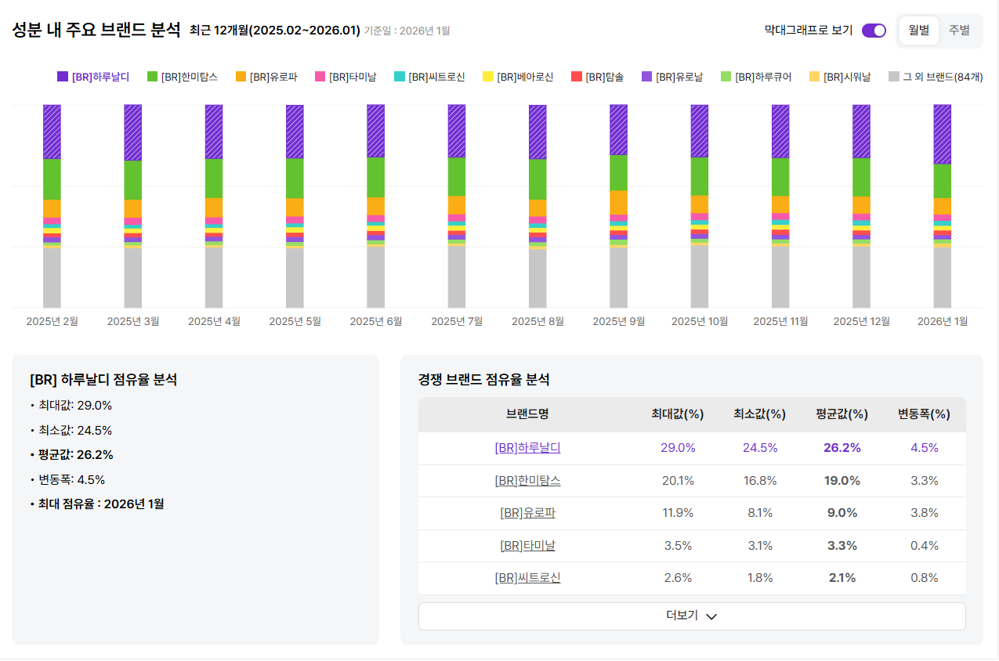This screenshot has height=661, width=999.
Task: Toggle [BR]하루큐어 light green legend icon
Action: tap(726, 77)
